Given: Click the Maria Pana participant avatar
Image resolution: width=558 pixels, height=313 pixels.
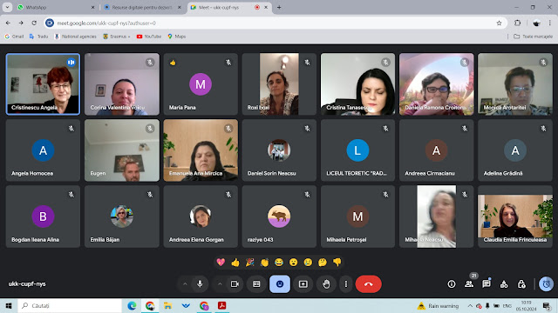Looking at the screenshot, I should point(201,84).
